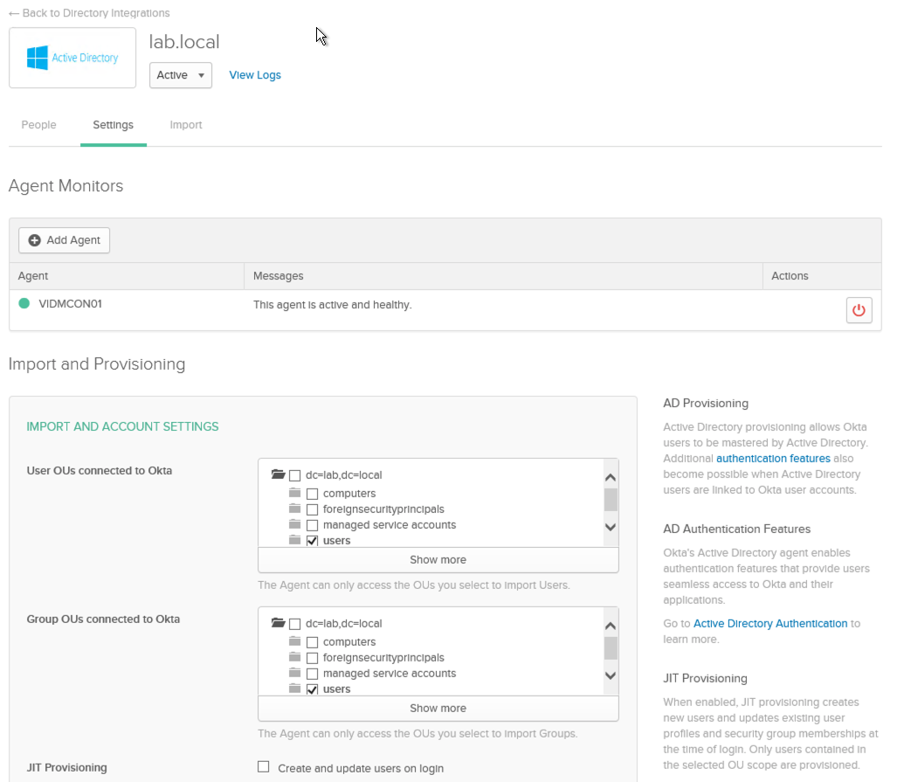
Task: Click the open folder icon in User OUs tree
Action: pos(278,474)
